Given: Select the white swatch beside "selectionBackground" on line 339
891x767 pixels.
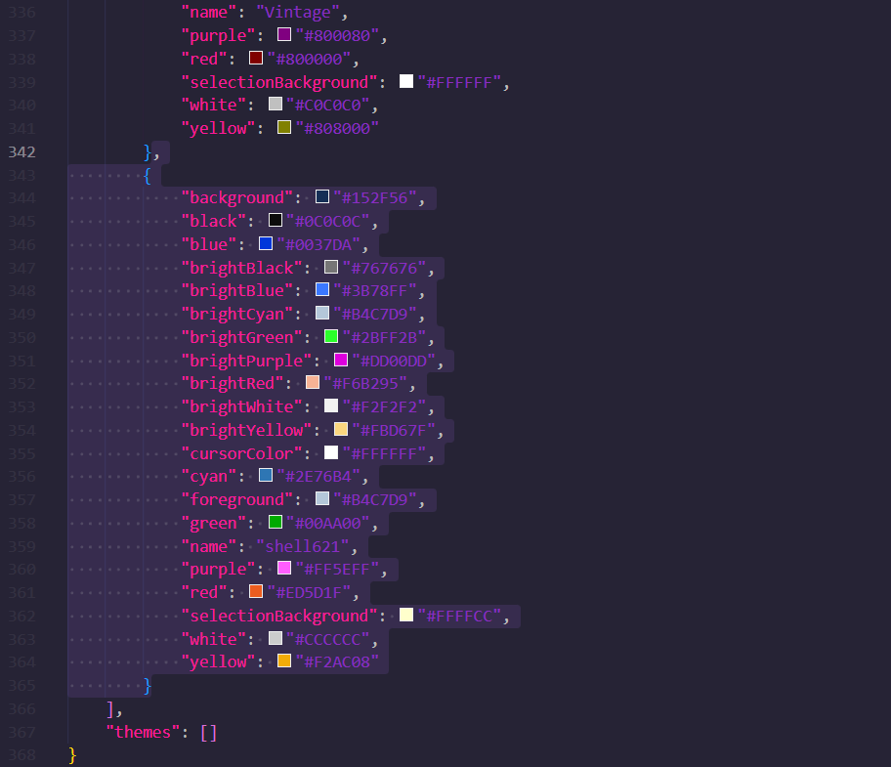Looking at the screenshot, I should (x=406, y=81).
